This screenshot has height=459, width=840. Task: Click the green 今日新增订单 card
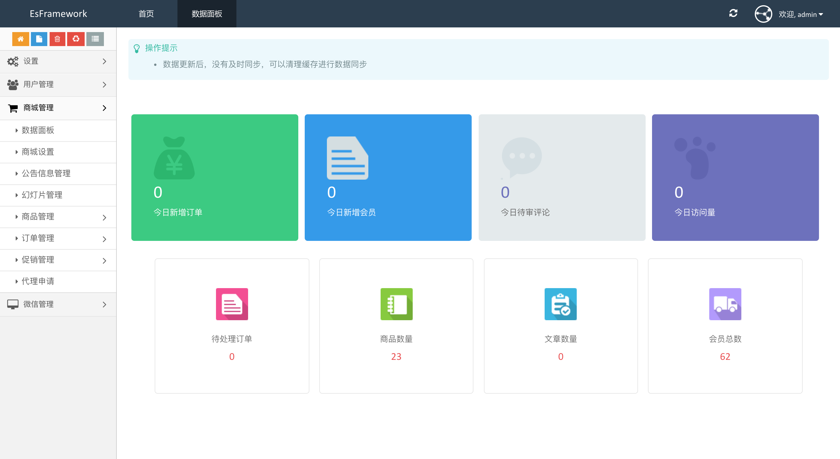pos(215,178)
